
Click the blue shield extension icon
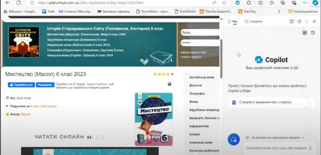[x=237, y=3]
